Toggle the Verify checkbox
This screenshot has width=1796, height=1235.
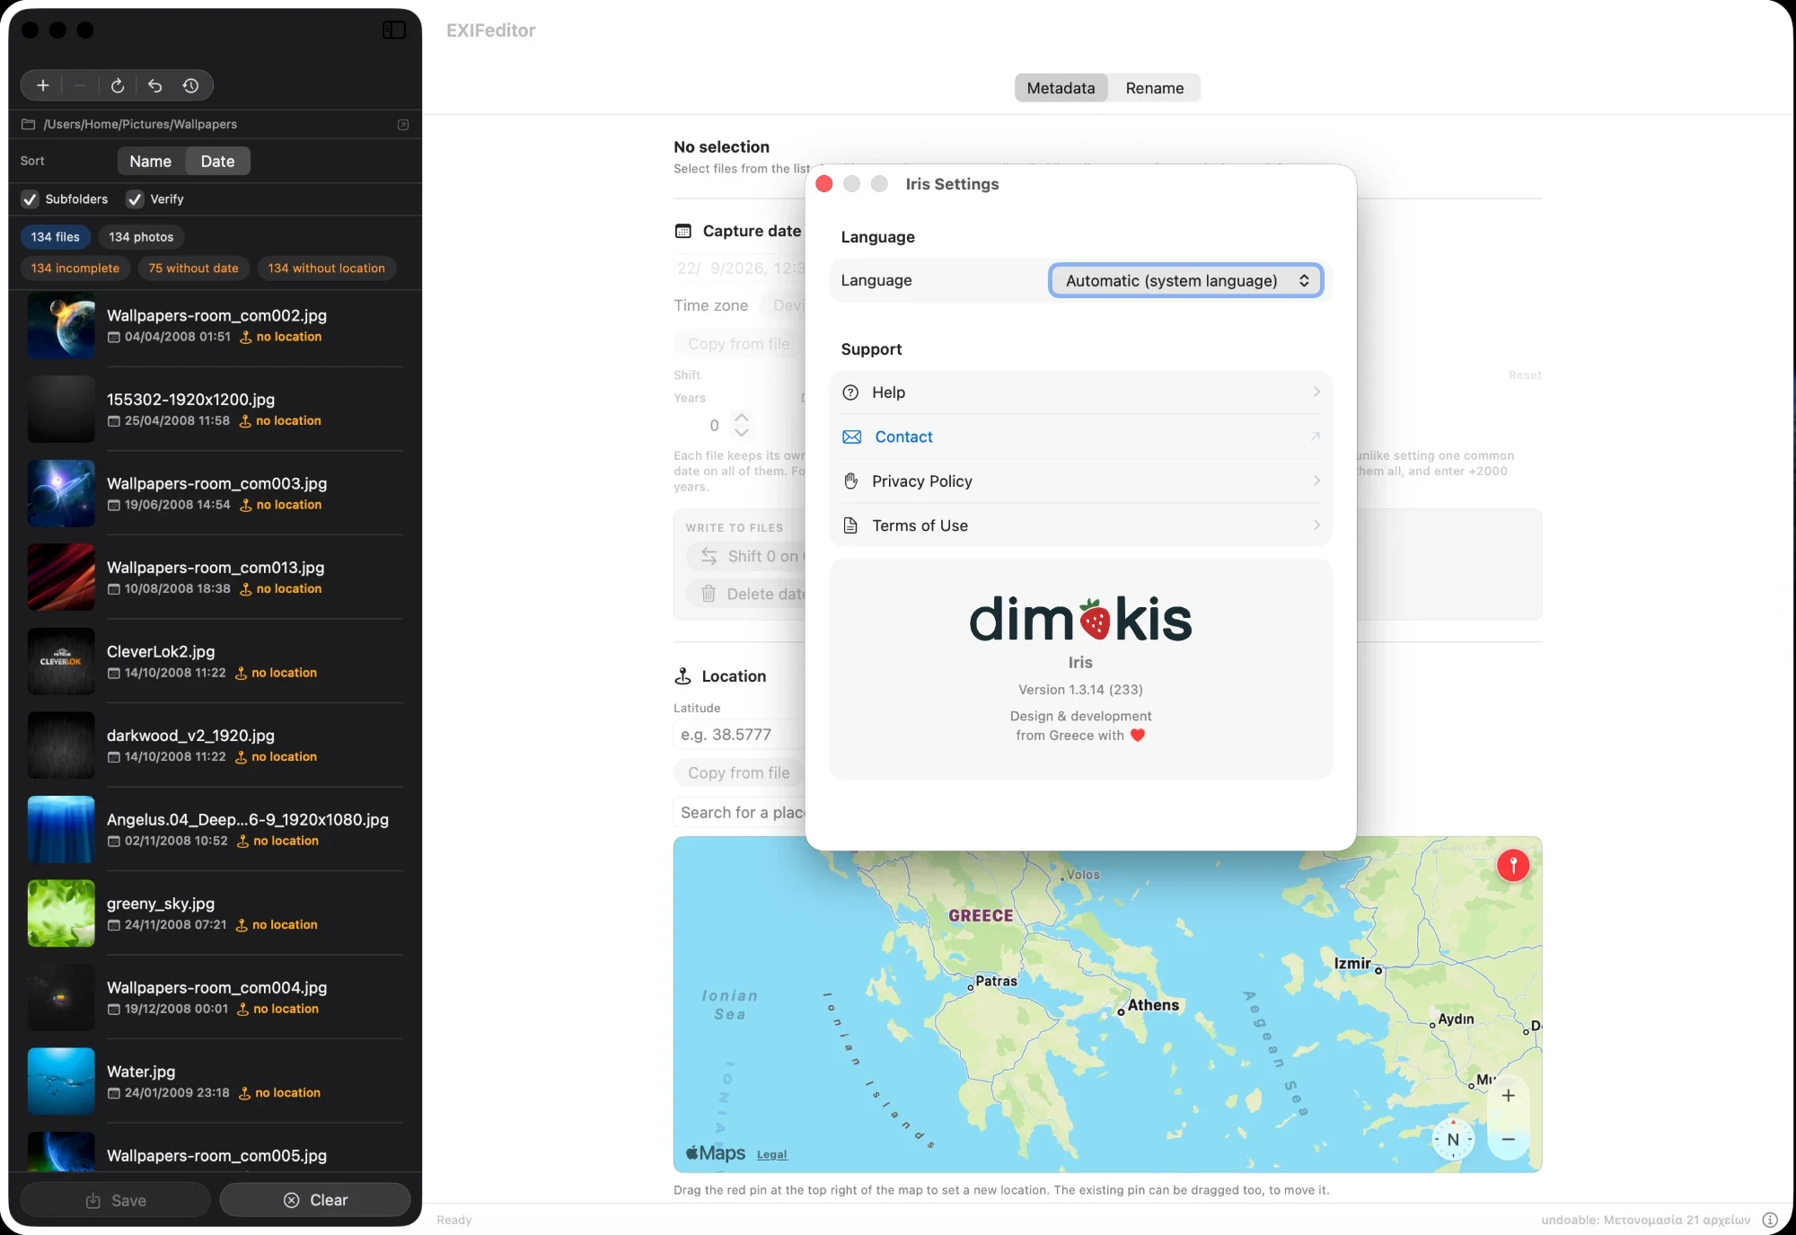[x=135, y=199]
